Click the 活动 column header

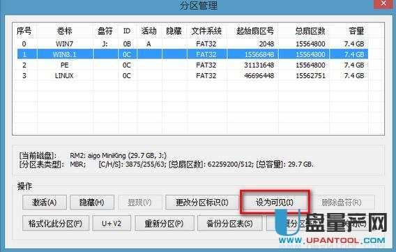pyautogui.click(x=148, y=31)
